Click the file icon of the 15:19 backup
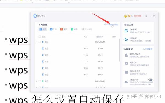Image resolution: width=165 pixels, height=103 pixels. pos(43,68)
